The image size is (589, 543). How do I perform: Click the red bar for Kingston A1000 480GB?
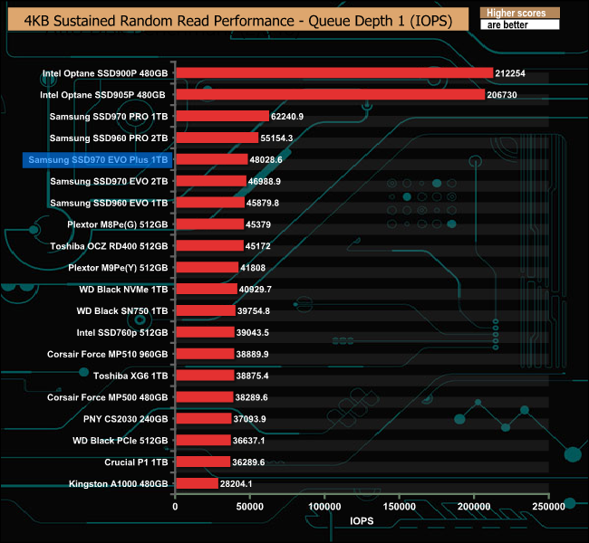click(197, 483)
